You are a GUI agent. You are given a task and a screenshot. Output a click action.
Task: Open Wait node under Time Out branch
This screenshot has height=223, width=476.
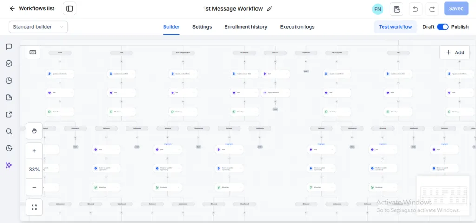pyautogui.click(x=275, y=74)
